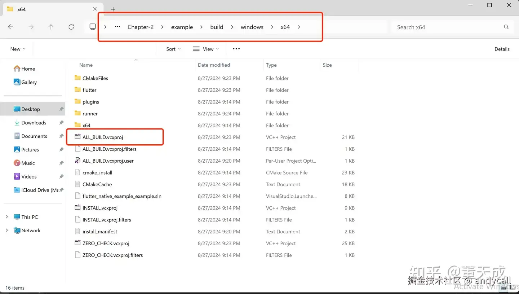Go up one folder level
Image resolution: width=519 pixels, height=294 pixels.
point(51,27)
